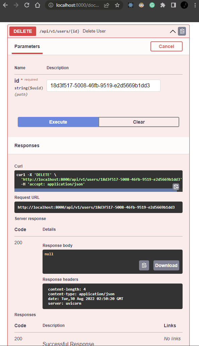Image resolution: width=199 pixels, height=346 pixels.
Task: Copy the curl command snippet
Action: click(176, 186)
